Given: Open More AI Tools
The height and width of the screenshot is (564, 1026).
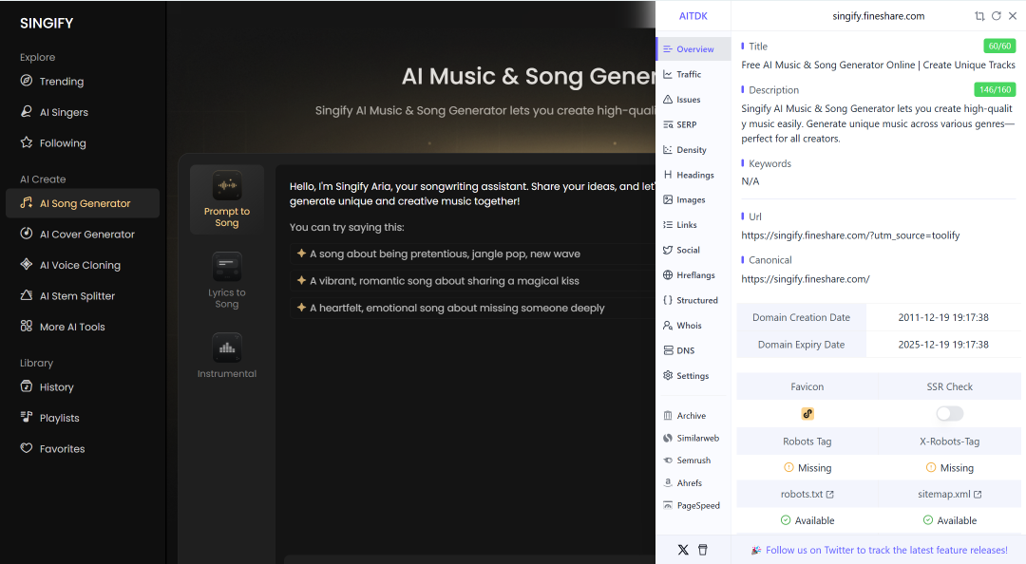Looking at the screenshot, I should (63, 327).
